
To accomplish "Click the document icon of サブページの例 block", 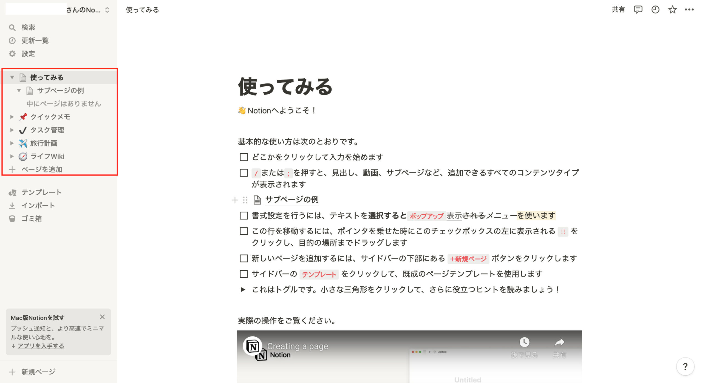I will point(257,200).
